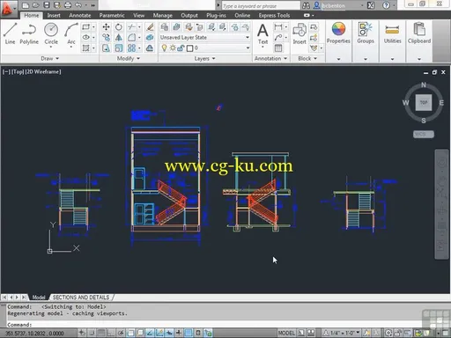Click in the keyword search box

pos(261,5)
